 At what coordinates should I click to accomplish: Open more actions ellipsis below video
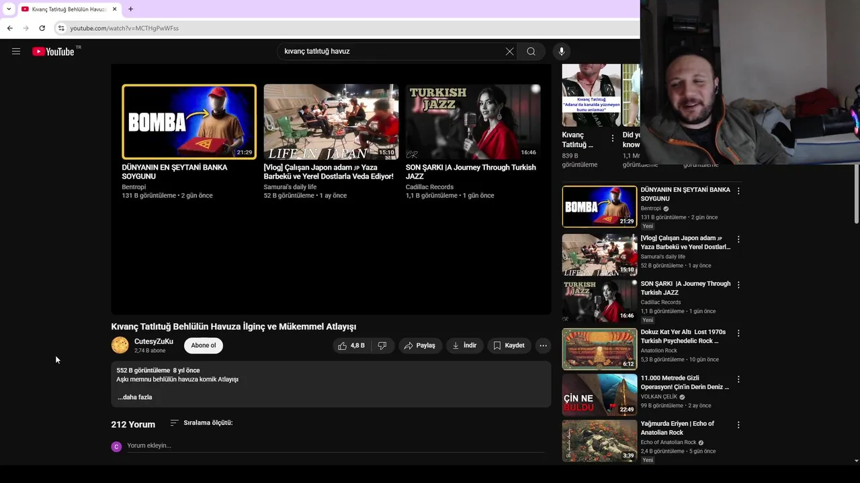coord(543,345)
